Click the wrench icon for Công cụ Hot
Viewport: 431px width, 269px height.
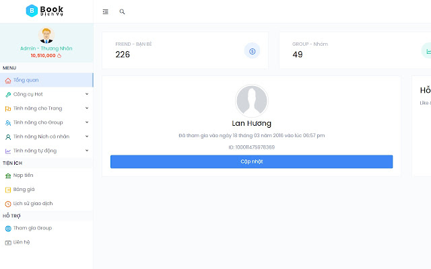pos(8,94)
